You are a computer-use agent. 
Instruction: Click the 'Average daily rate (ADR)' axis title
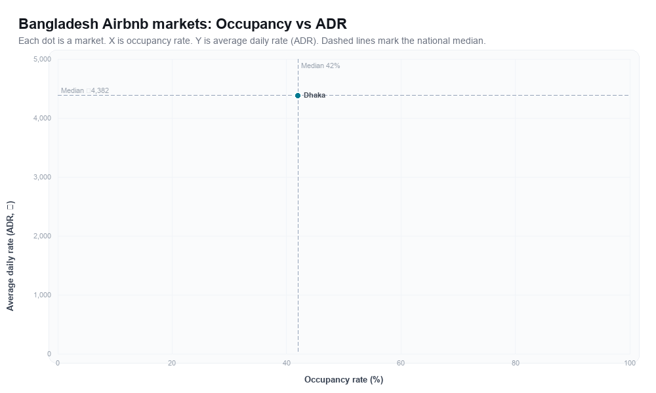pos(10,255)
